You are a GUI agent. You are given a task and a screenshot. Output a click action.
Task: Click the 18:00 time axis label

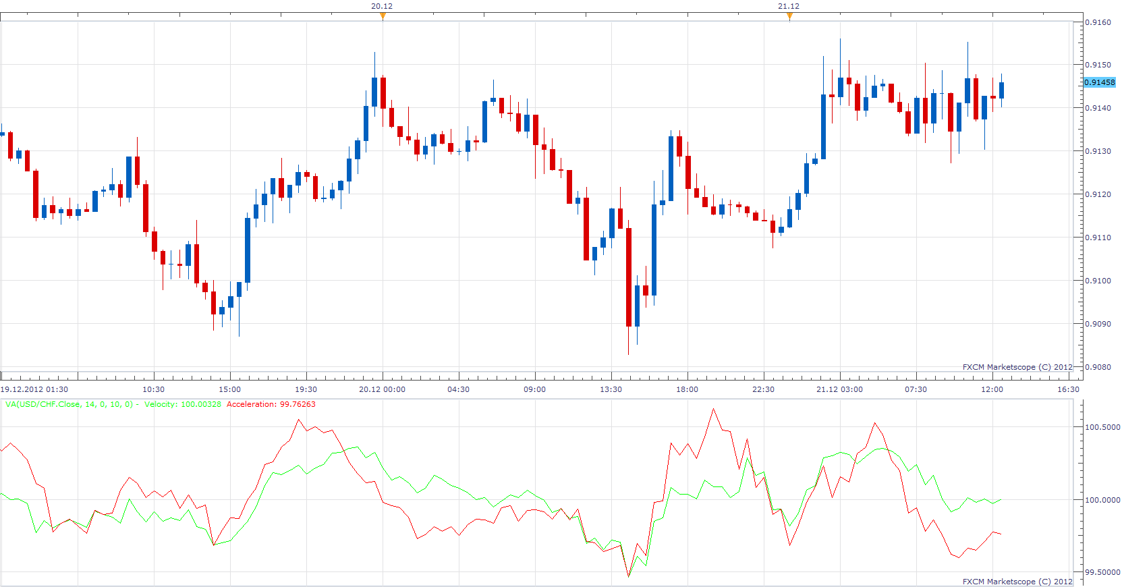[x=688, y=389]
